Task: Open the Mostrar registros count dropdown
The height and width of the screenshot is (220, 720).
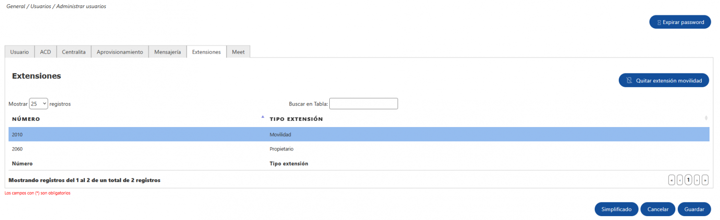Action: 38,104
